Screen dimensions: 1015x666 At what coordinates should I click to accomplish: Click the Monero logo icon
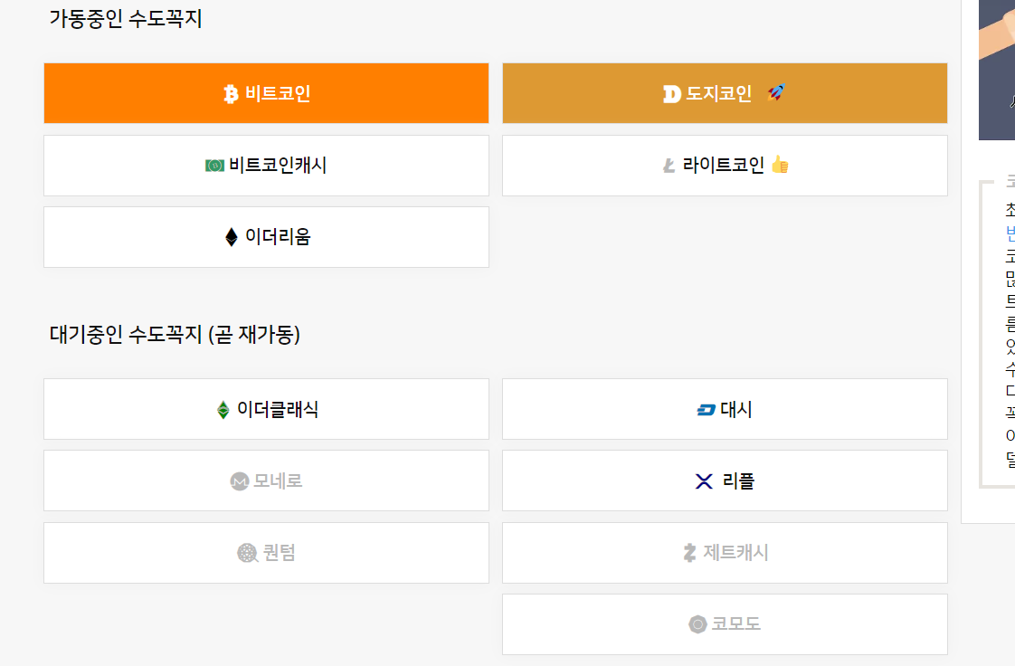pos(239,481)
